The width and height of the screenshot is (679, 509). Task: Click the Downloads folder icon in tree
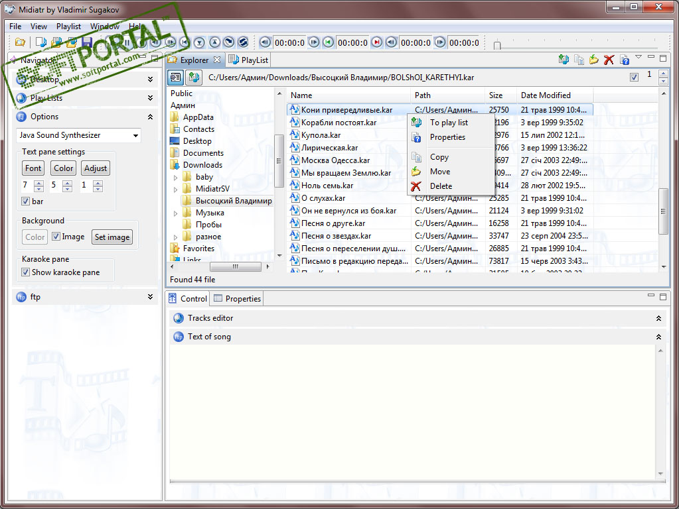click(175, 165)
